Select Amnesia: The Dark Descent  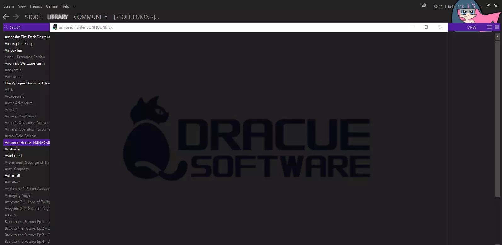coord(27,37)
